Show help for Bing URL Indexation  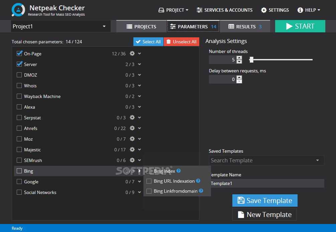[198, 181]
